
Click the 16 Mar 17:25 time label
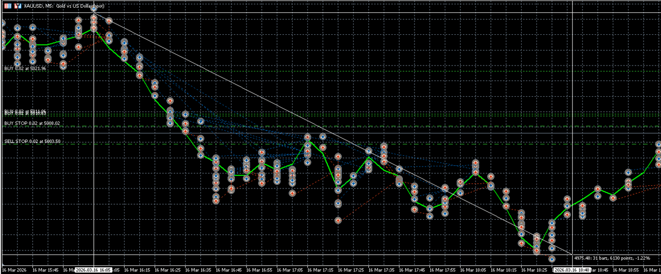[x=351, y=270]
